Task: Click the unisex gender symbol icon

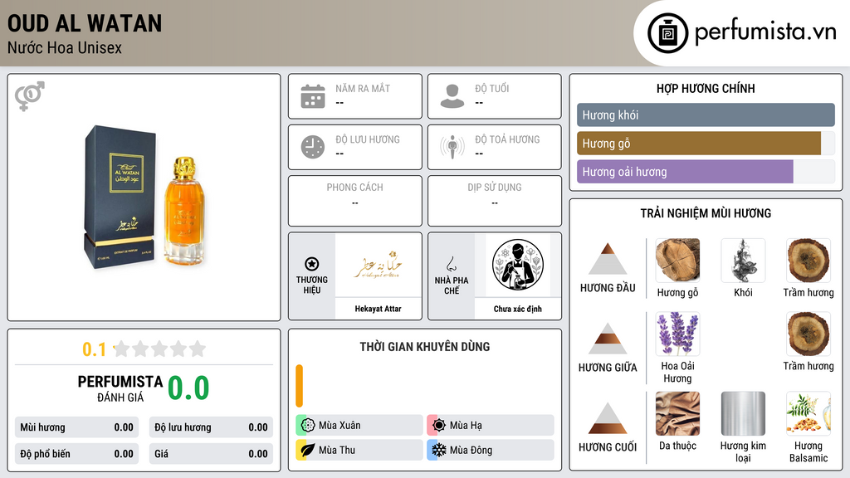Action: pyautogui.click(x=30, y=96)
